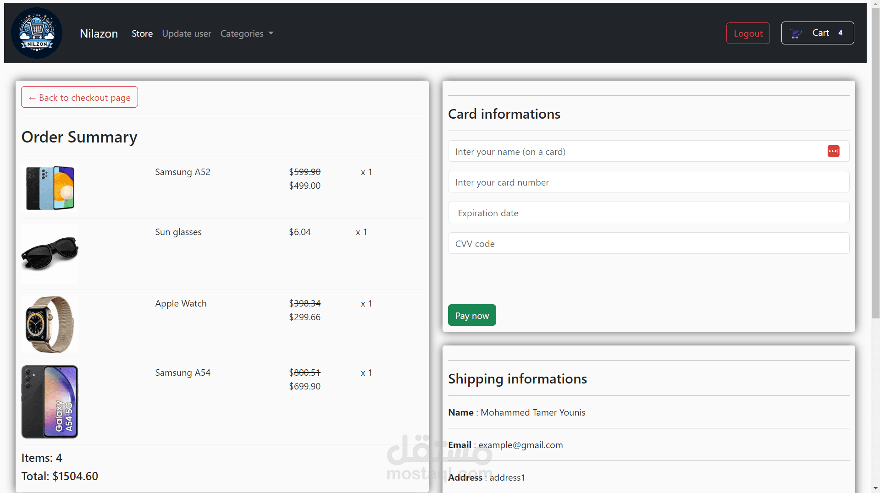Click the Address: address1 line
The image size is (880, 493).
pyautogui.click(x=487, y=477)
